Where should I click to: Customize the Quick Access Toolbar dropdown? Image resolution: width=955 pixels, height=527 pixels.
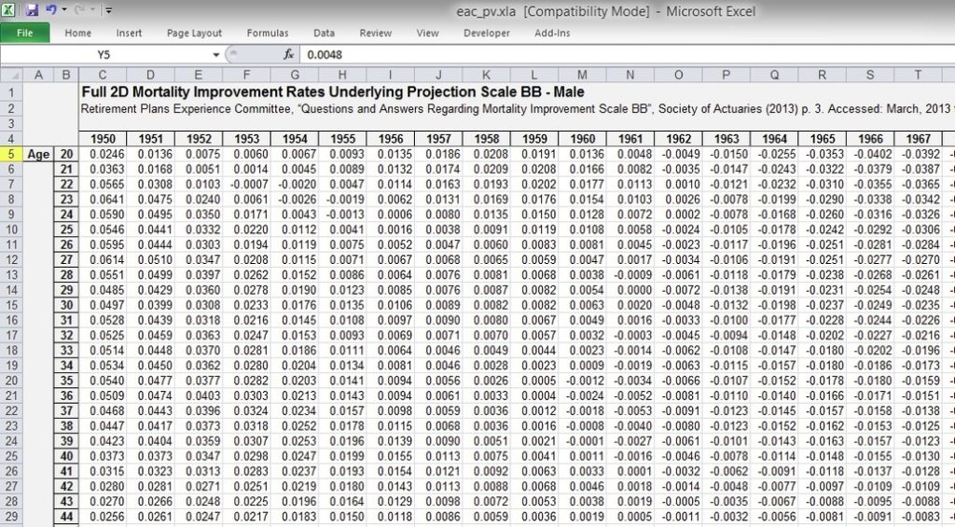tap(108, 9)
